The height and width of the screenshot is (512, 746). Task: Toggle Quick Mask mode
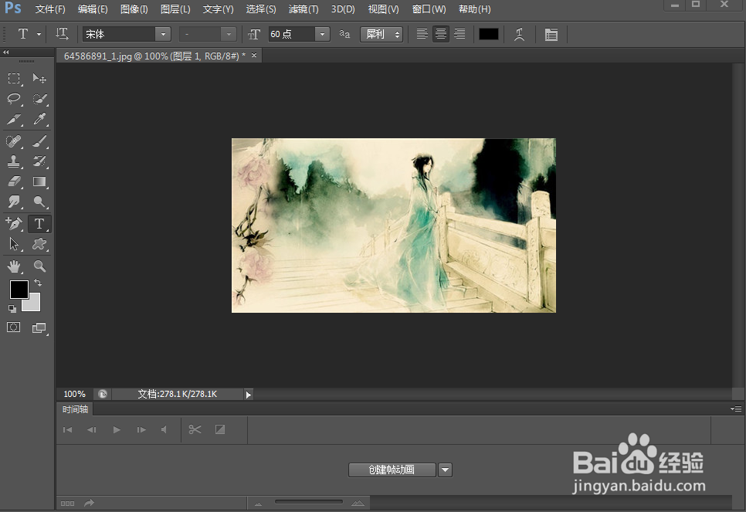pyautogui.click(x=13, y=327)
